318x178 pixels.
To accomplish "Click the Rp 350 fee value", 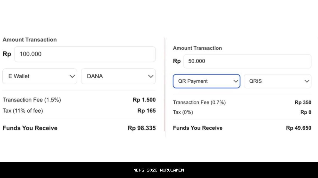I will [x=303, y=102].
